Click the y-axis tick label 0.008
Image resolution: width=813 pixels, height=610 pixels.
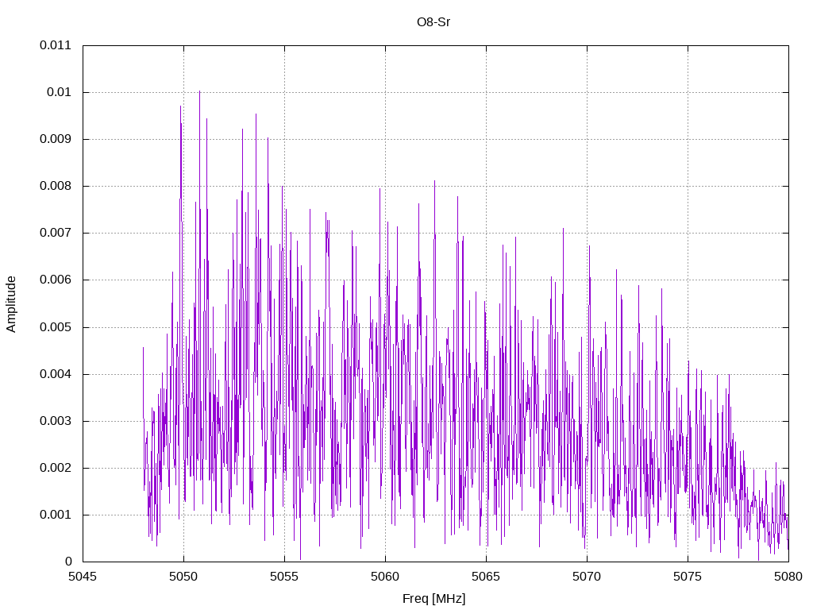tap(56, 186)
